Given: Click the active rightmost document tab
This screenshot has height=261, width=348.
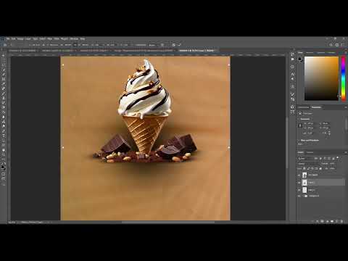Looking at the screenshot, I should tap(197, 51).
